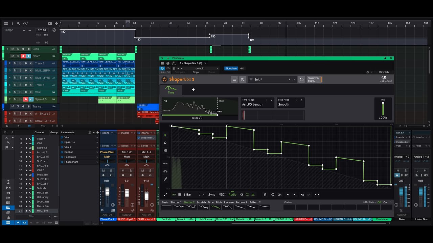Click the Microlab label in the plugin header
Image resolution: width=433 pixels, height=243 pixels.
pyautogui.click(x=384, y=72)
